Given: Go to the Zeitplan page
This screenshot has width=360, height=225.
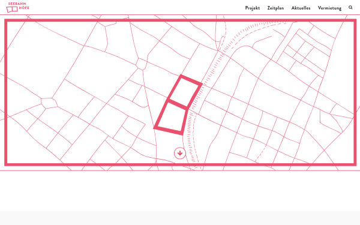Looking at the screenshot, I should 275,8.
